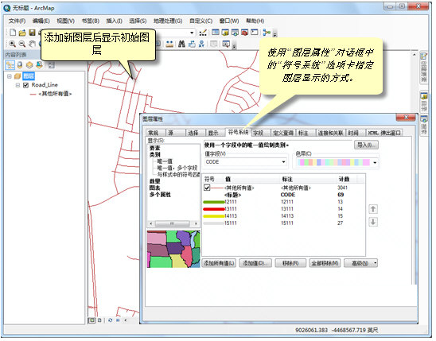This screenshot has height=341, width=436.
Task: Click the 添加值 button
Action: point(256,262)
